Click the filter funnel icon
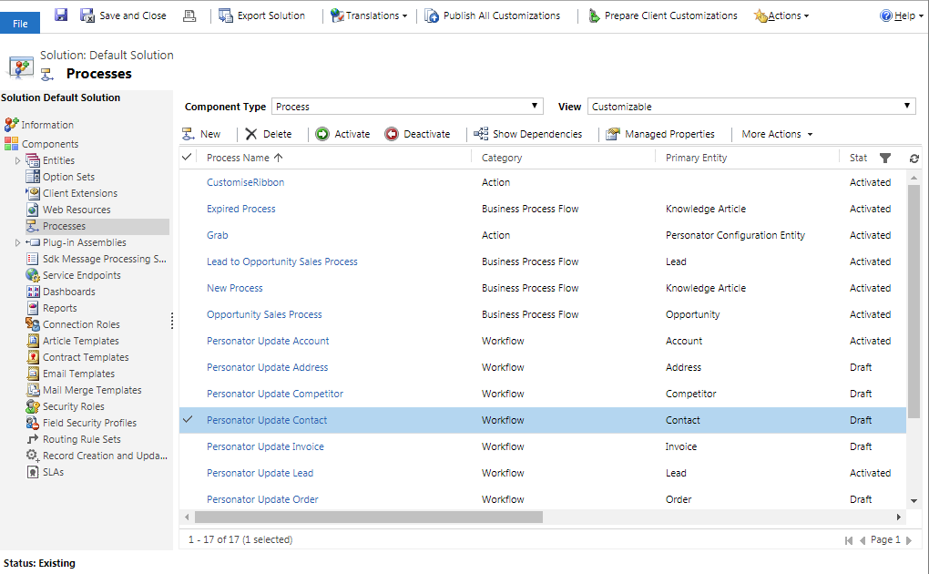This screenshot has width=929, height=574. click(884, 158)
